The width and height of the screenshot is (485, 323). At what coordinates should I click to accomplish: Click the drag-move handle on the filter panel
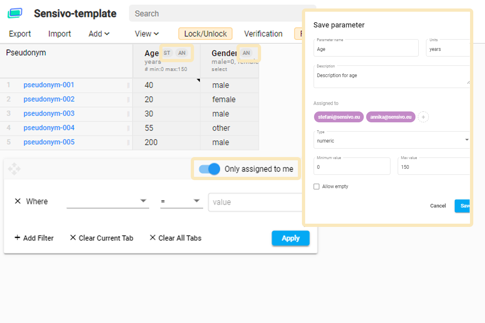[x=14, y=169]
